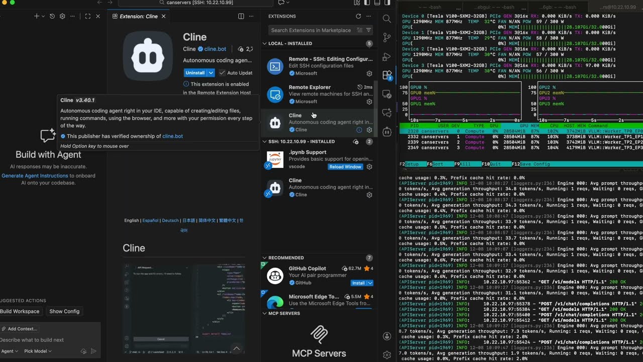This screenshot has height=362, width=643.
Task: Click scroll-to-top arrow on extension page
Action: pyautogui.click(x=236, y=348)
